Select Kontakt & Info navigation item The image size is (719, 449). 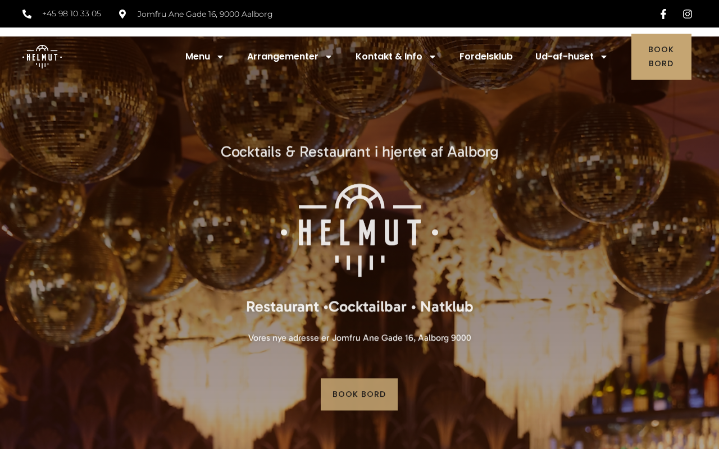click(x=389, y=57)
